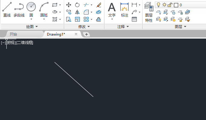Click Turn All Layers On icon

click(159, 19)
